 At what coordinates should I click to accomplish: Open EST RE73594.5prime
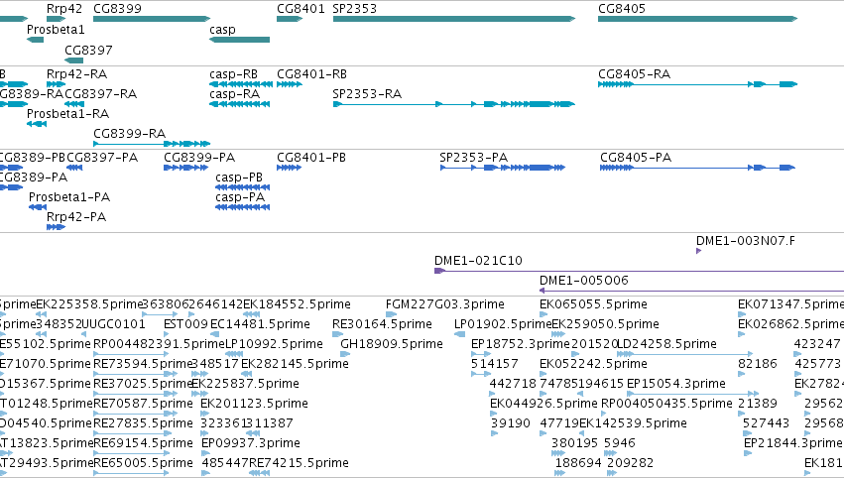pos(143,364)
